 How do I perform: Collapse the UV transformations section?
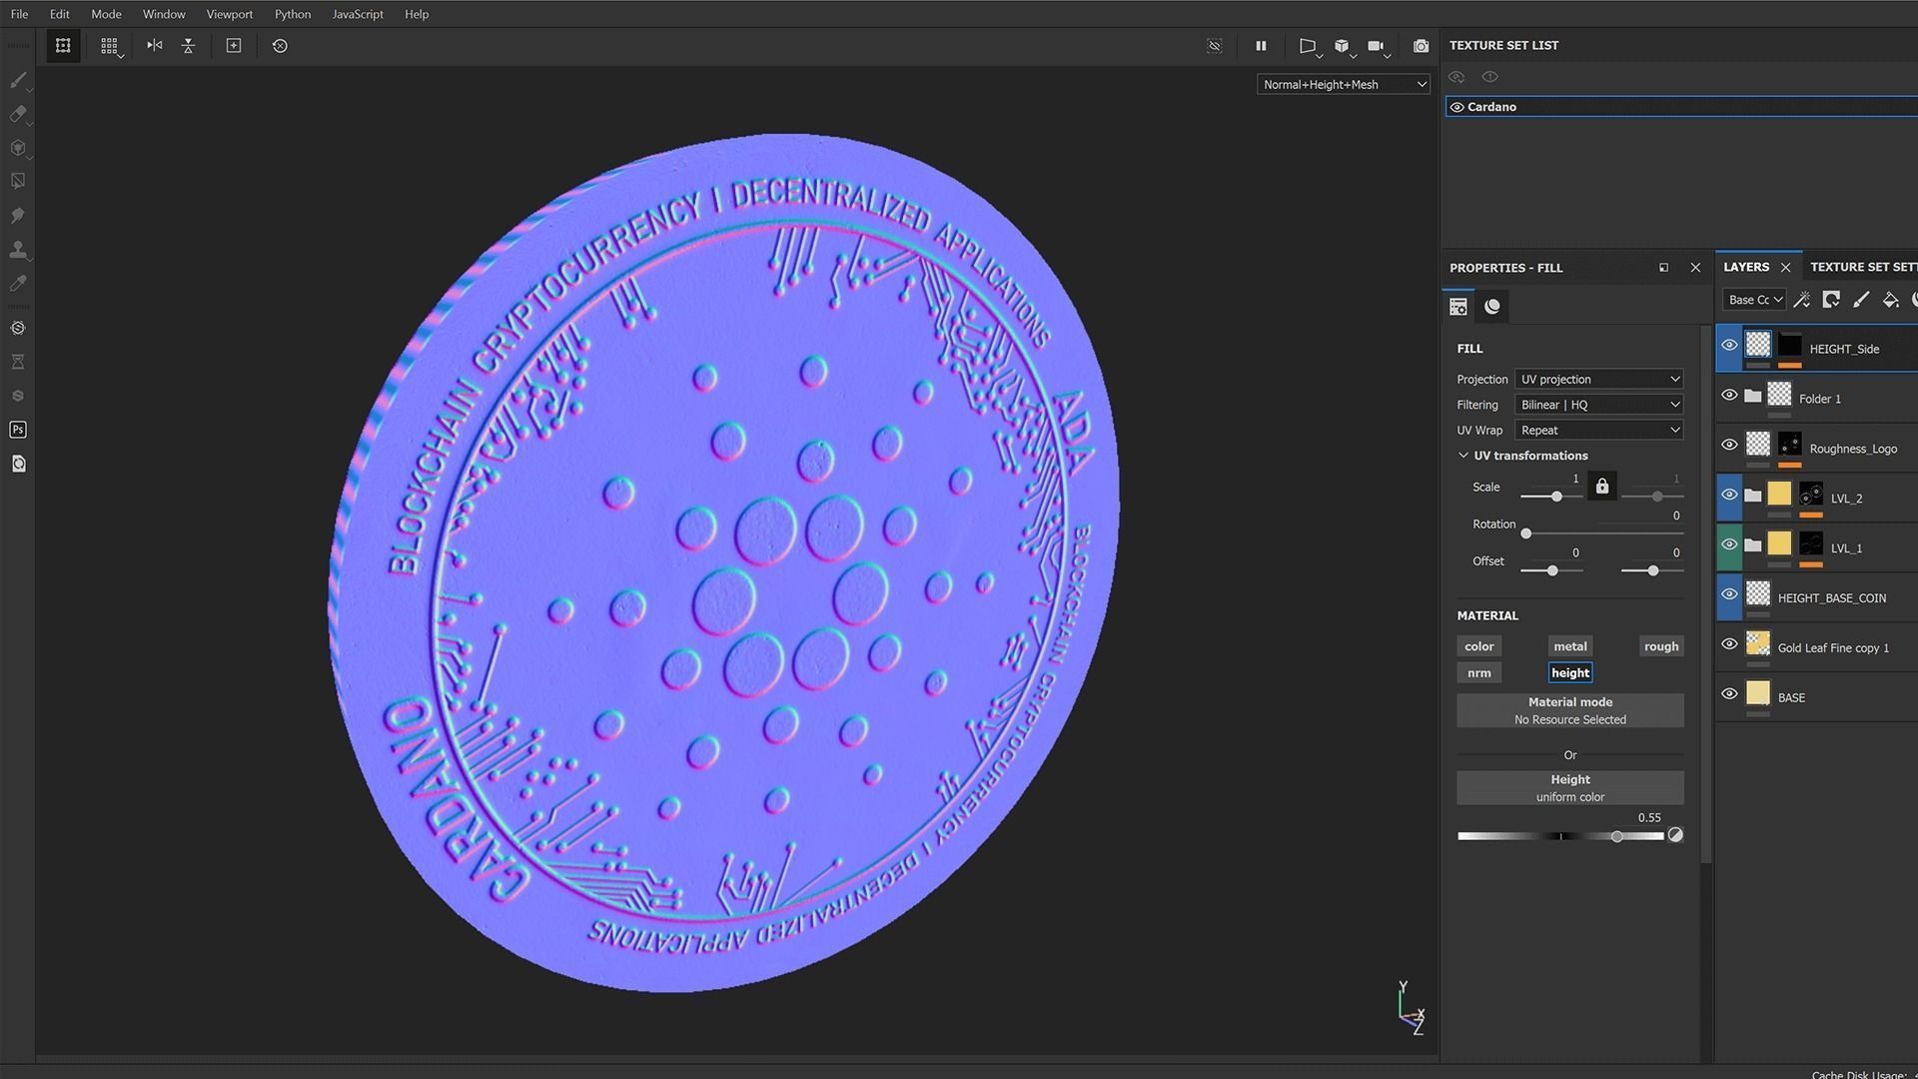point(1463,456)
